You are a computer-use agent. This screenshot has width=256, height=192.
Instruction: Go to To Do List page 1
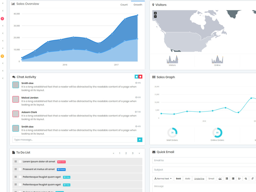[120, 153]
